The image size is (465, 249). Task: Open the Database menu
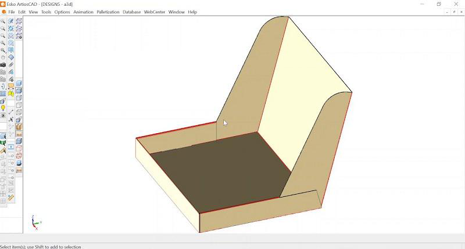(132, 12)
